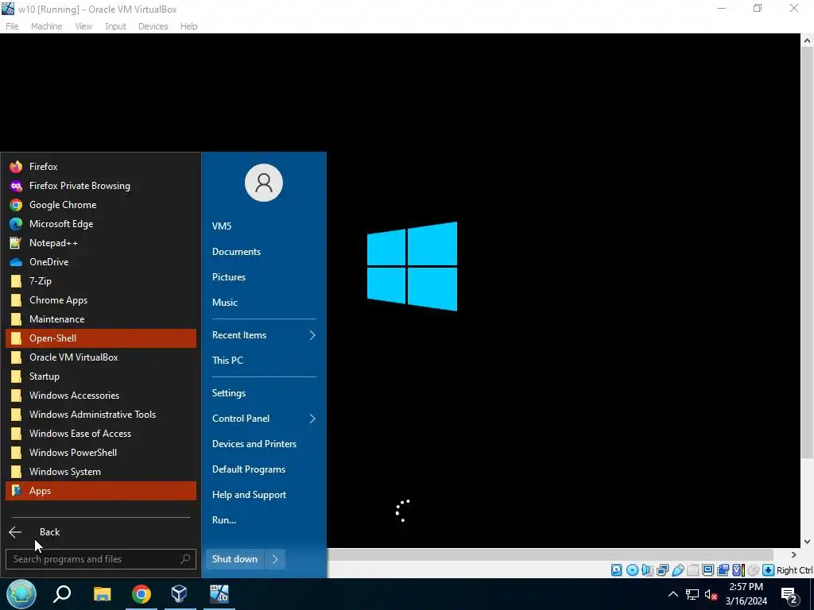Click the user account picture

[264, 183]
